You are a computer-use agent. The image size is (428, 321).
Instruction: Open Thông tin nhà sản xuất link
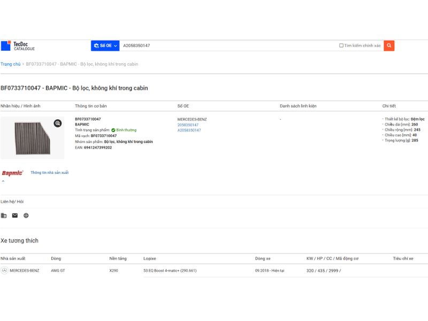click(49, 172)
